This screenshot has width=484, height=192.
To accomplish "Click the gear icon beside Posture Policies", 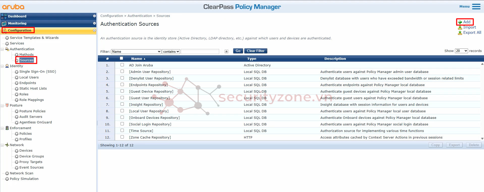I will click(17, 111).
